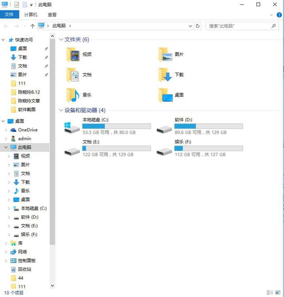This screenshot has width=284, height=297.
Task: Switch to large icons view in status bar
Action: click(278, 293)
